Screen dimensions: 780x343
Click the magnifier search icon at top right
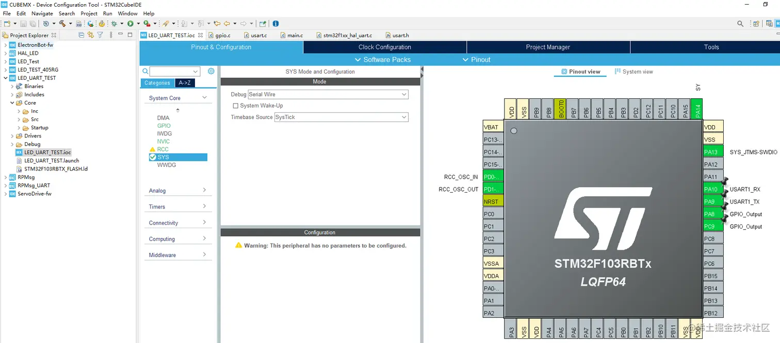point(740,24)
